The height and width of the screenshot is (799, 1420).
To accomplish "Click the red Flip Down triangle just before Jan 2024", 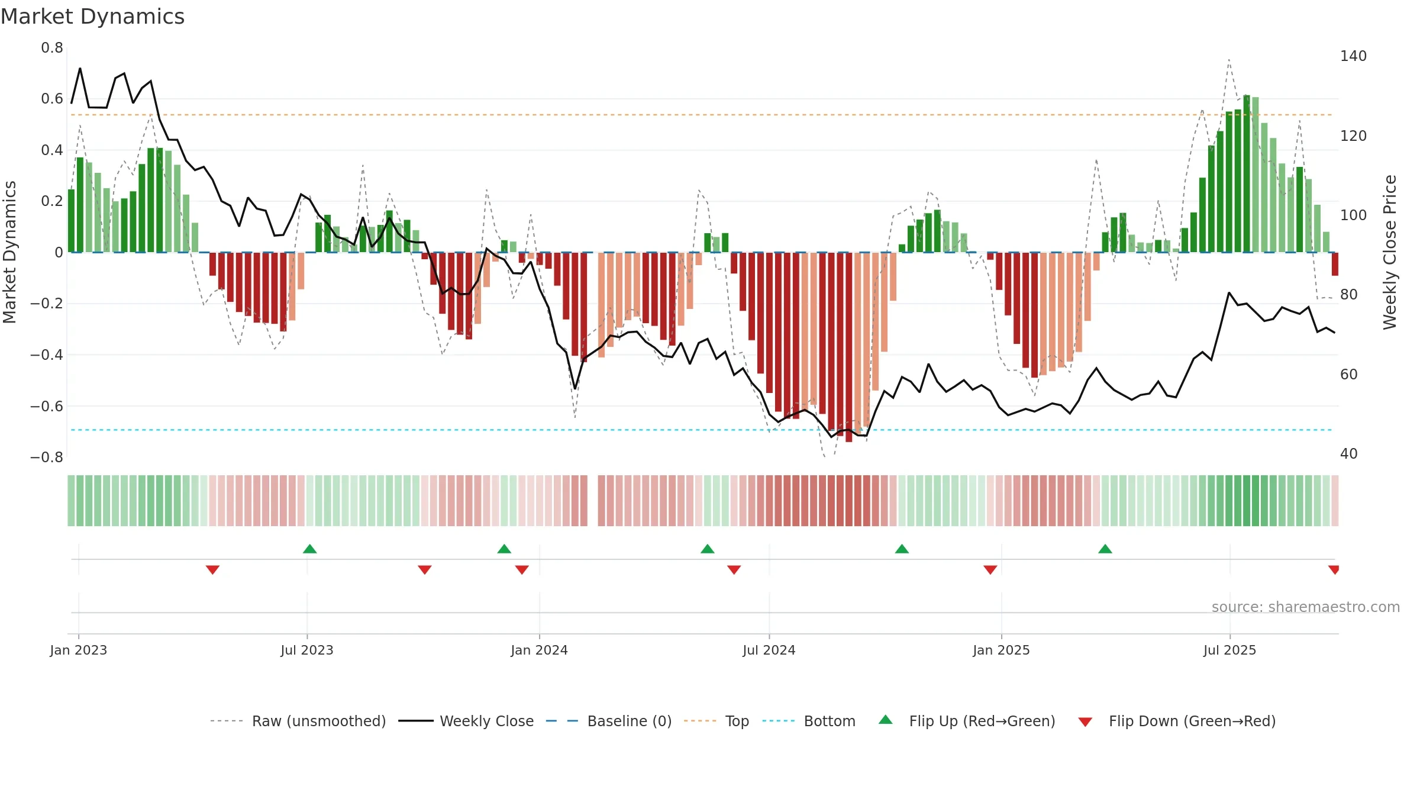I will 522,570.
